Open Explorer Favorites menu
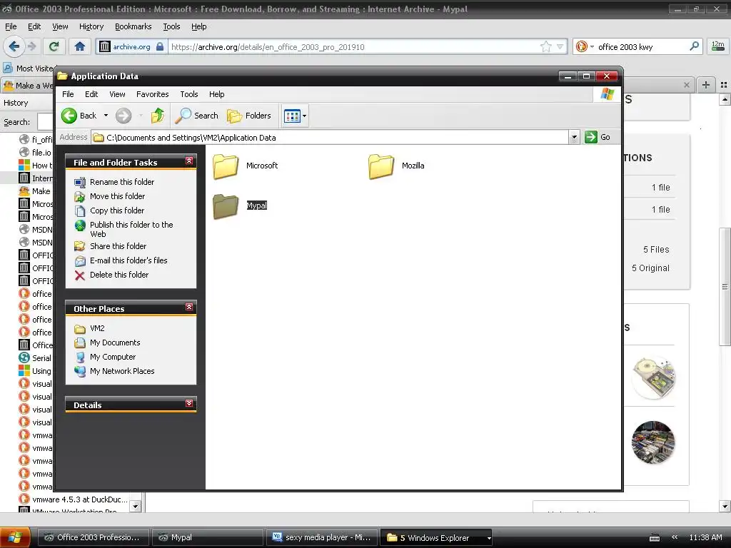Image resolution: width=731 pixels, height=548 pixels. [153, 94]
